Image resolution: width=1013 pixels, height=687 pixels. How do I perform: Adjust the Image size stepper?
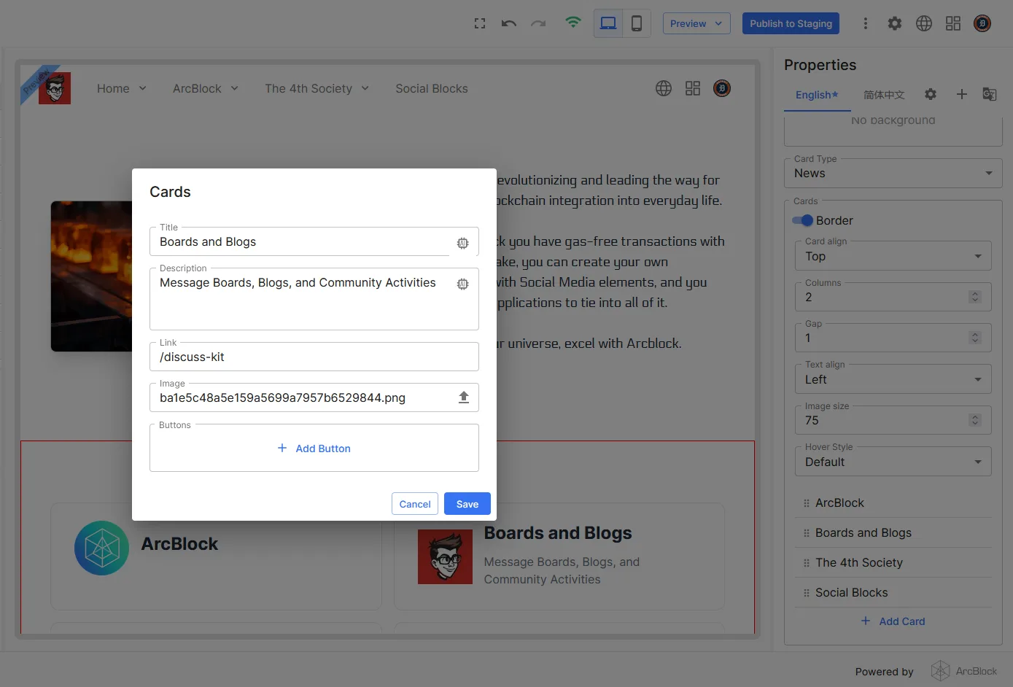(975, 420)
